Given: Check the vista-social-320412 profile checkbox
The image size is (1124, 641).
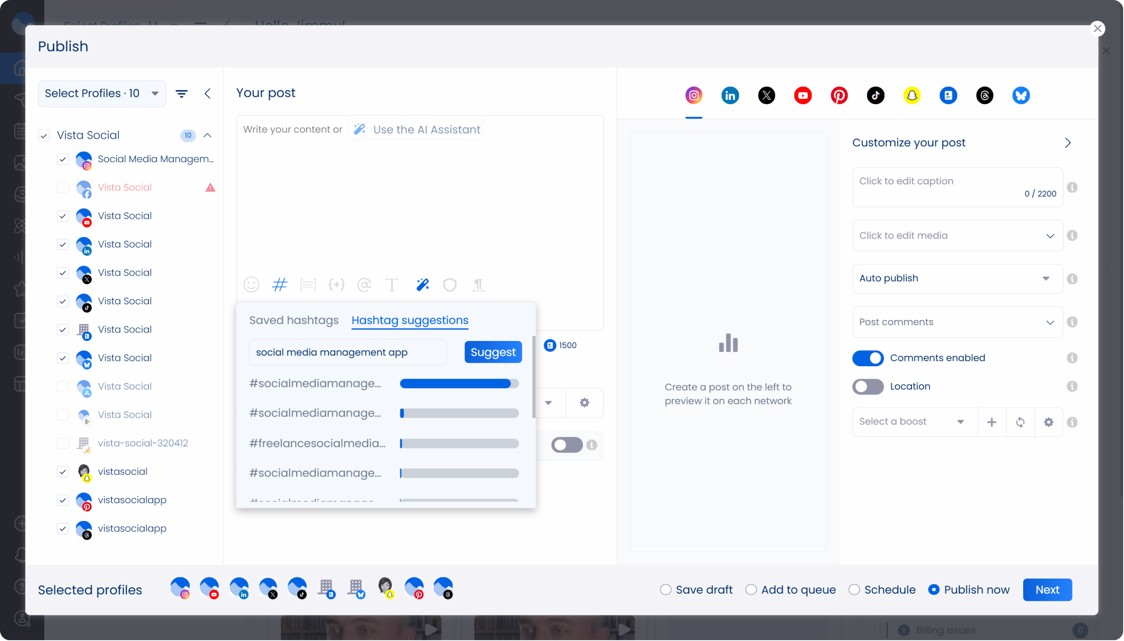Looking at the screenshot, I should tap(63, 443).
